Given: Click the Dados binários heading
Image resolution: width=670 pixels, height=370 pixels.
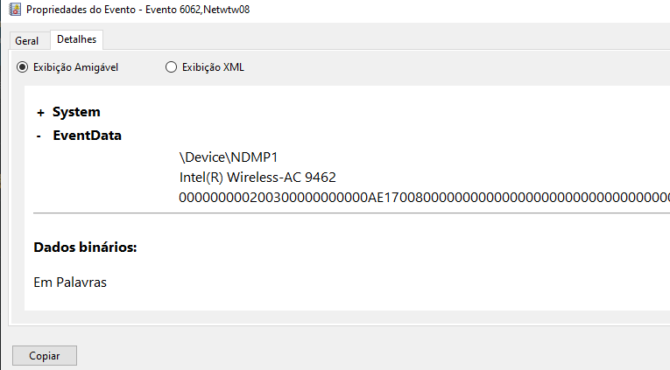Looking at the screenshot, I should click(85, 247).
